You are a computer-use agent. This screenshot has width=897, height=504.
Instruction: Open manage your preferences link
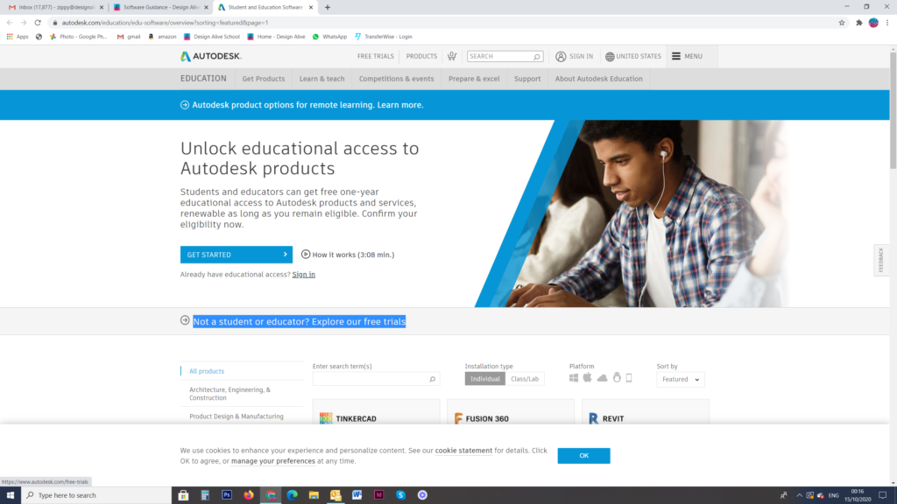(273, 461)
